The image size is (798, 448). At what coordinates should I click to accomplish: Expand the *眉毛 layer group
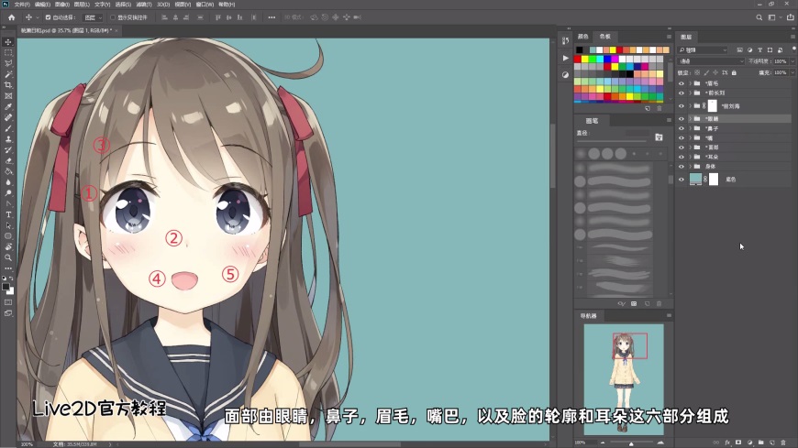[x=690, y=83]
